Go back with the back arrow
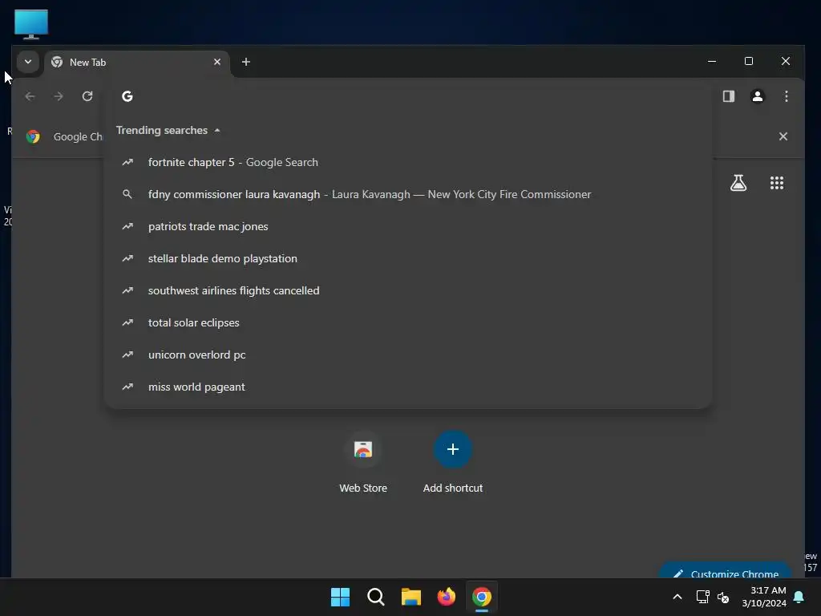821x616 pixels. tap(30, 96)
